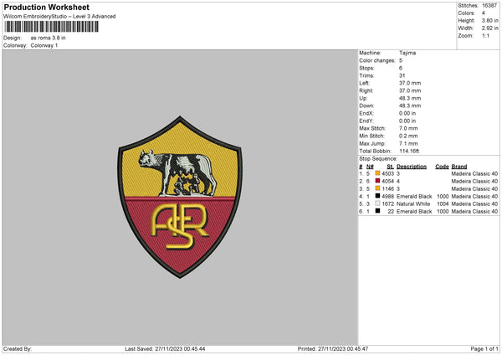502x355 pixels.
Task: Click the Trims value 31
Action: coord(402,75)
